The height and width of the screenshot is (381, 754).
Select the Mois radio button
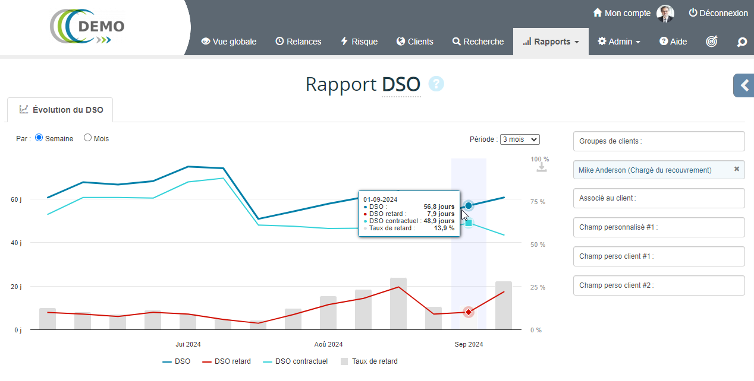coord(87,138)
